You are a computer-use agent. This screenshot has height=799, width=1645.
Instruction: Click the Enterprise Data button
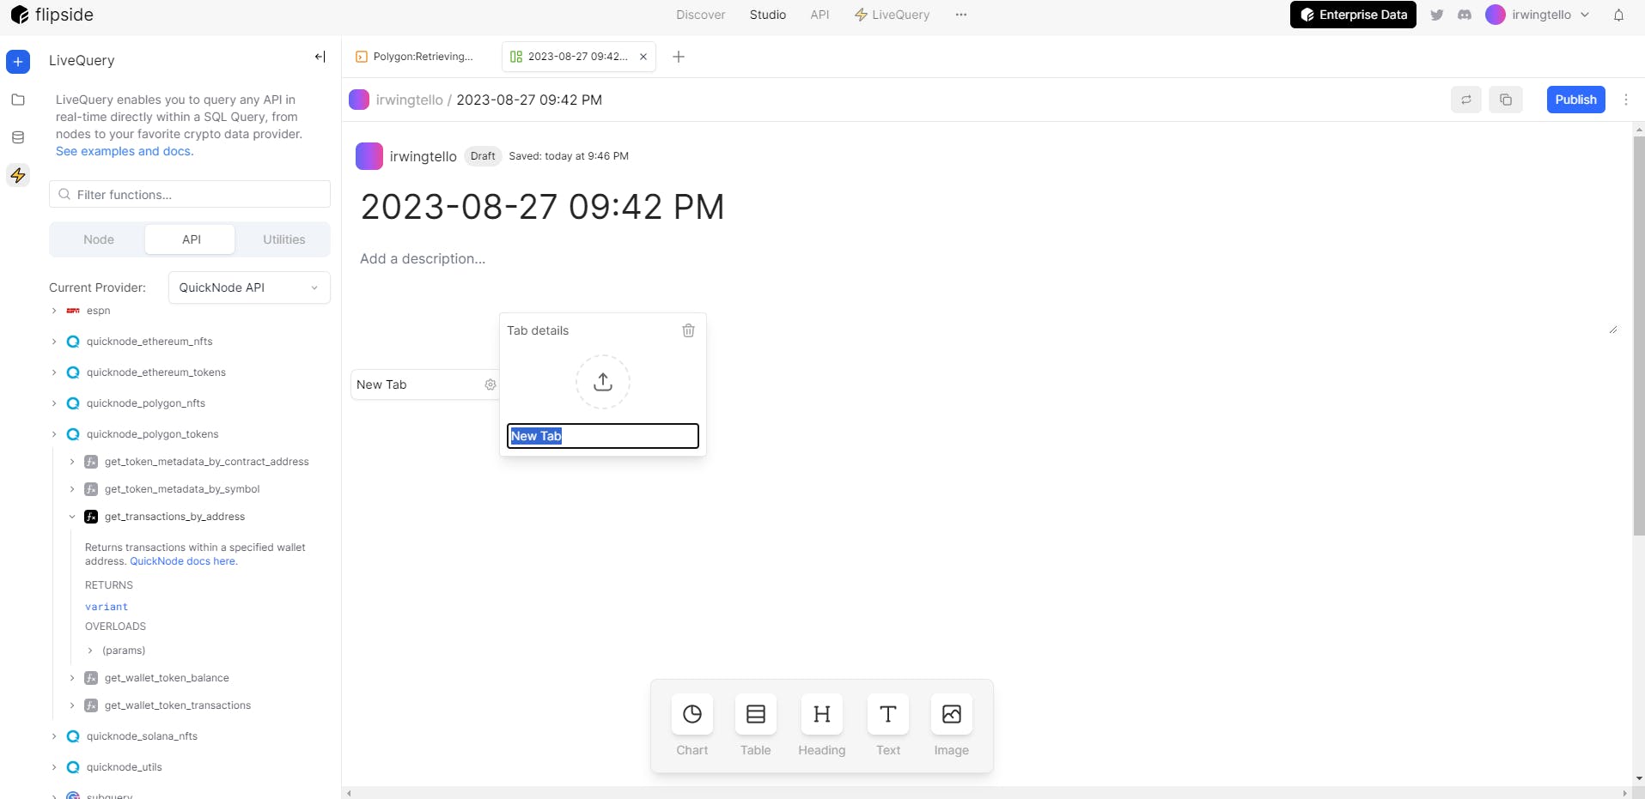(1353, 15)
